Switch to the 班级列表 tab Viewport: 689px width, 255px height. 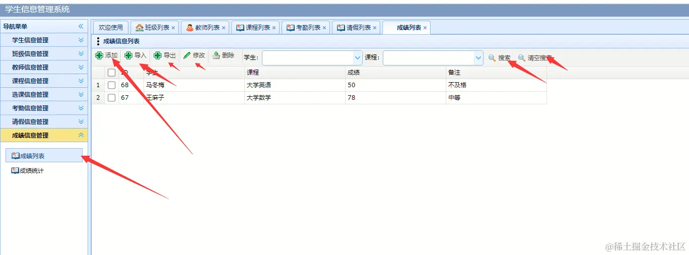coord(155,28)
